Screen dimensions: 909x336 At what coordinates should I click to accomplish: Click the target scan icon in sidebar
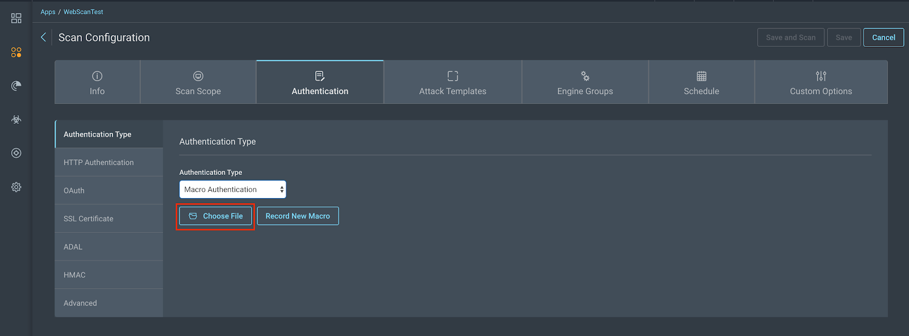pyautogui.click(x=16, y=153)
